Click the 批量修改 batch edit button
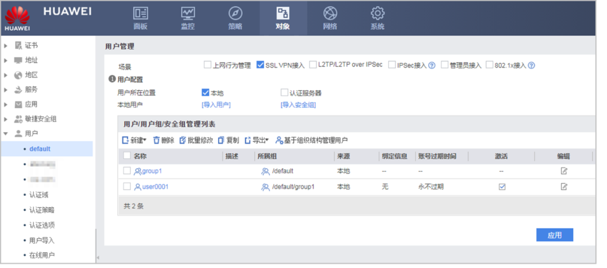The width and height of the screenshot is (607, 268). point(196,141)
